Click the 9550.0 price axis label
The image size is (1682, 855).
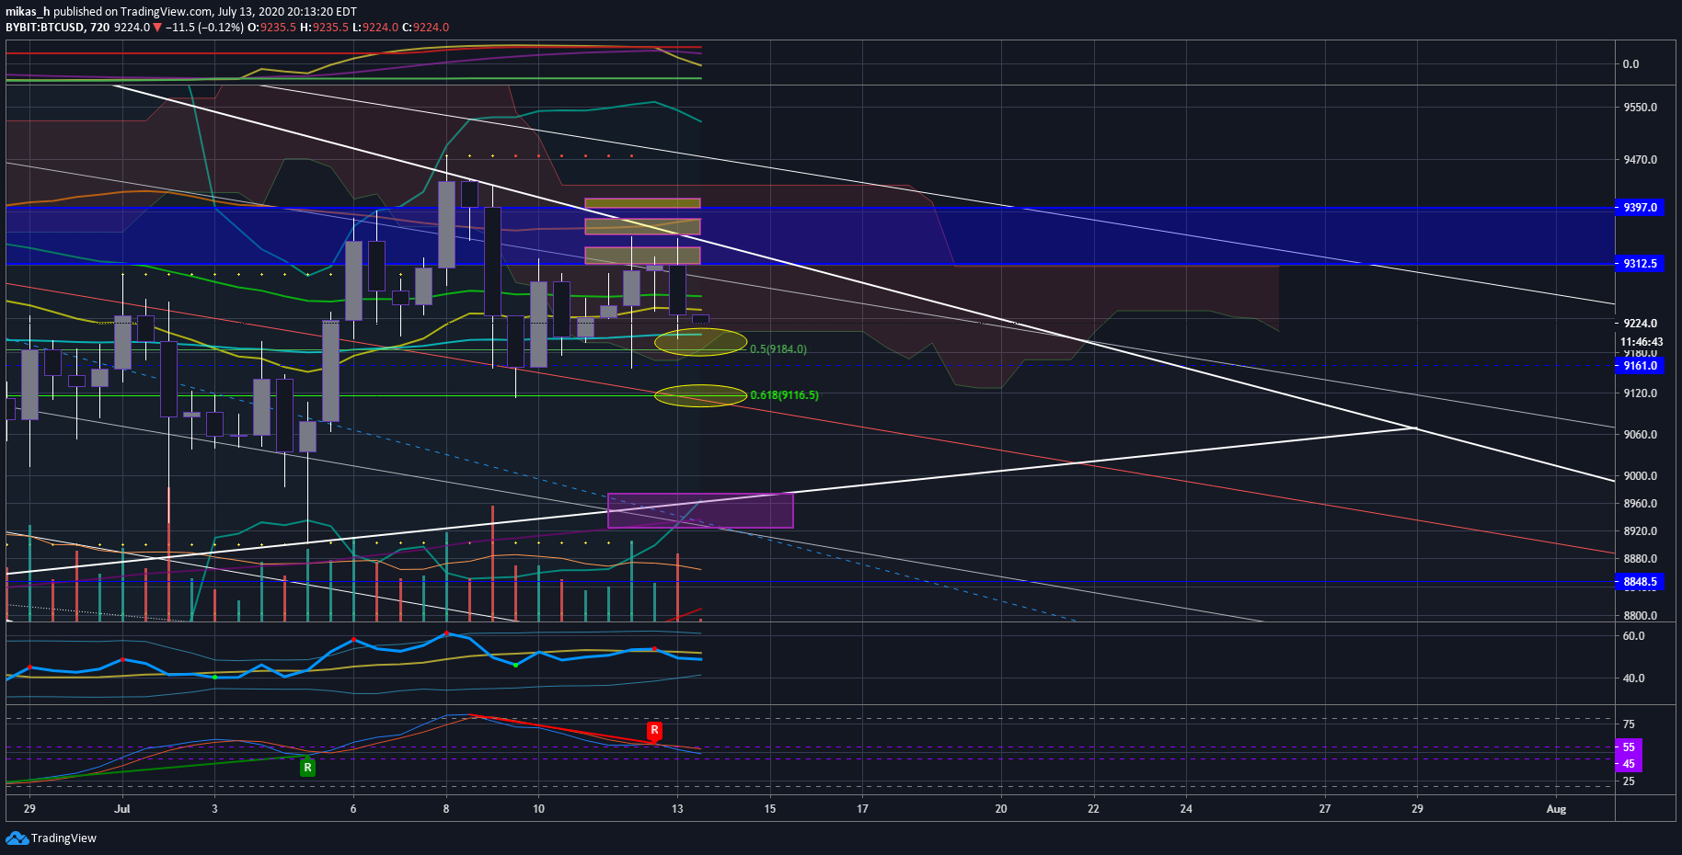1640,108
